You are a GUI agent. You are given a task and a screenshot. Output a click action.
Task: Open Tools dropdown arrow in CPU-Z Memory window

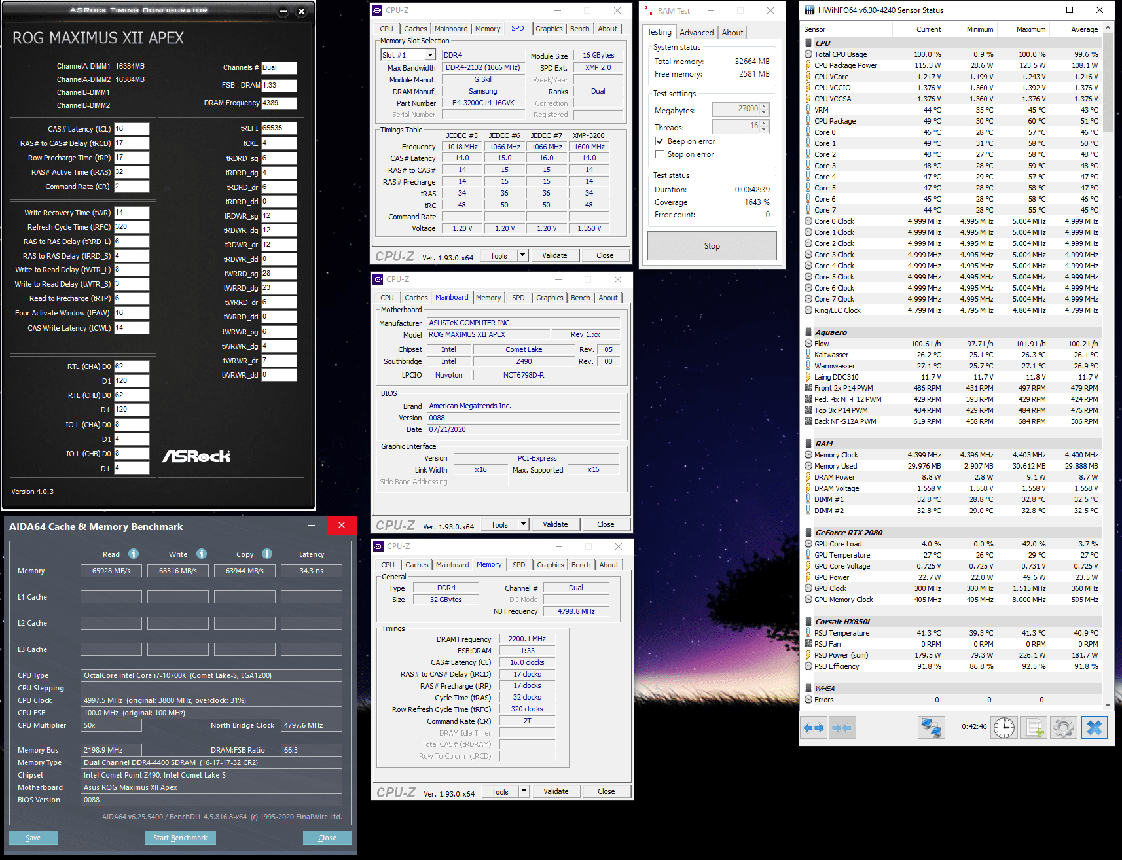pyautogui.click(x=524, y=791)
